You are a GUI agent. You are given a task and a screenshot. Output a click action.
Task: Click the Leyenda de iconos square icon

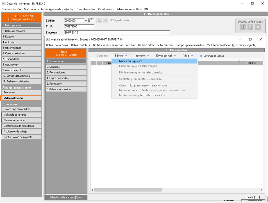pos(201,56)
